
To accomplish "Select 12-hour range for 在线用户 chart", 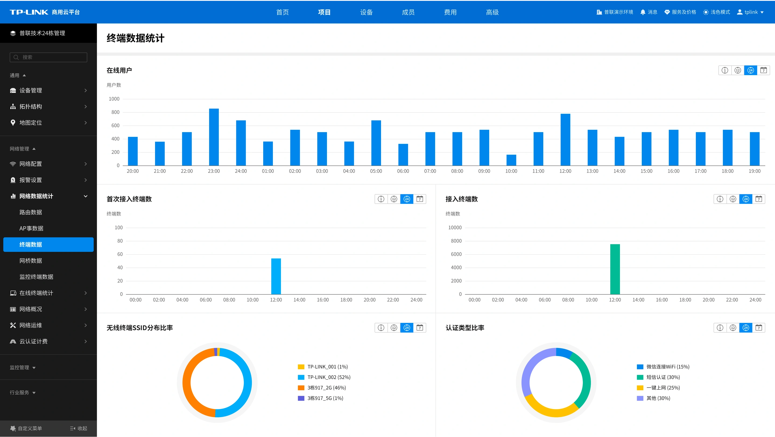I will [x=738, y=71].
